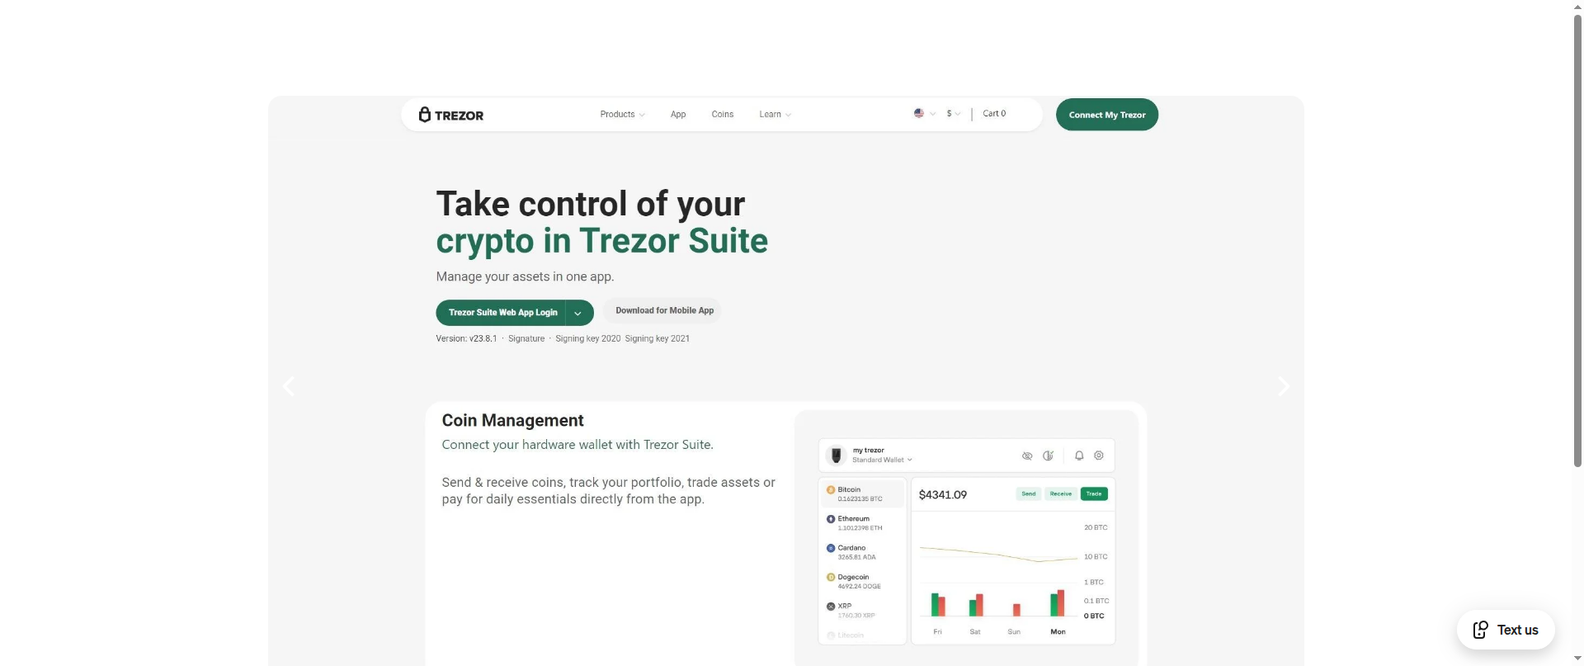The image size is (1584, 666).
Task: Select the XRP coin icon
Action: 831,607
